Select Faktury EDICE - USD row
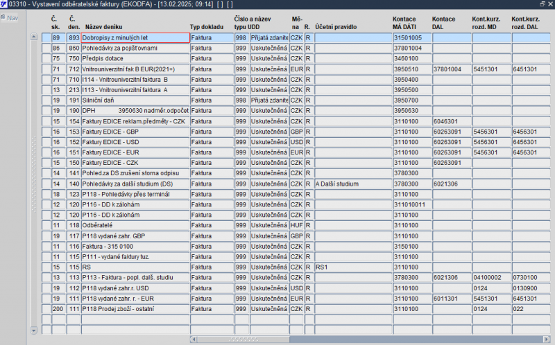The height and width of the screenshot is (345, 555). tap(135, 142)
